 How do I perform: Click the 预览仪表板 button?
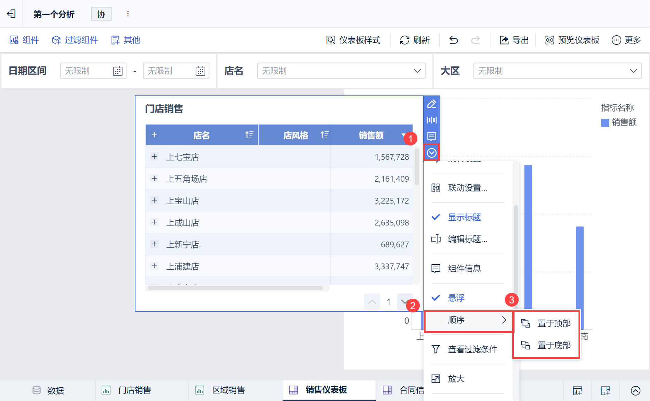[572, 40]
